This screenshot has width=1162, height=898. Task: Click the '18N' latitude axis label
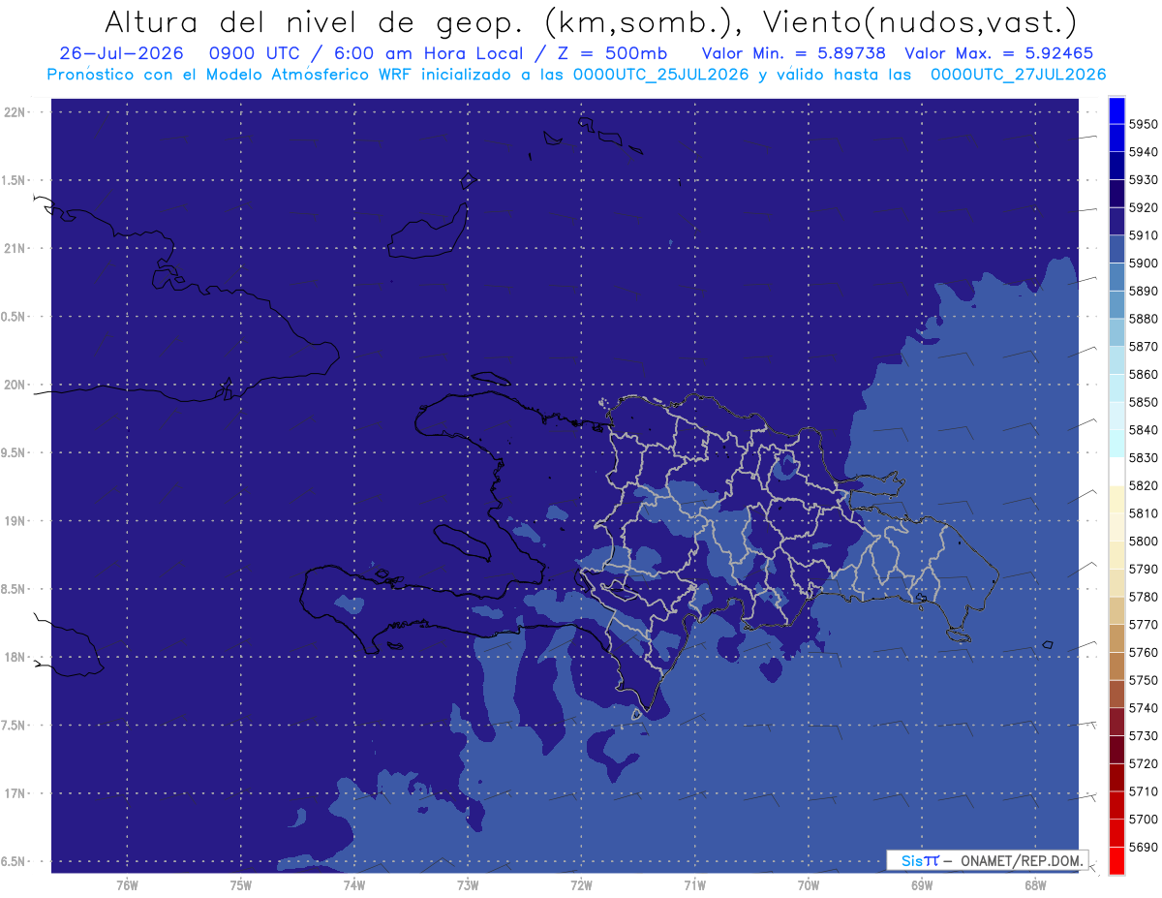[14, 657]
